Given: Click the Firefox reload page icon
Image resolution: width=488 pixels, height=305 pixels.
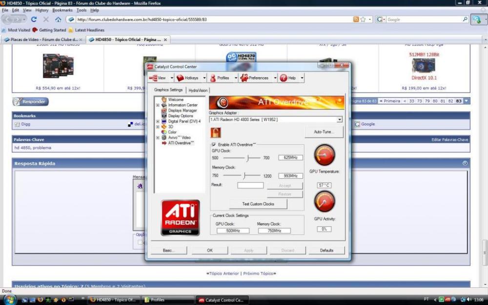Looking at the screenshot, I should [34, 20].
